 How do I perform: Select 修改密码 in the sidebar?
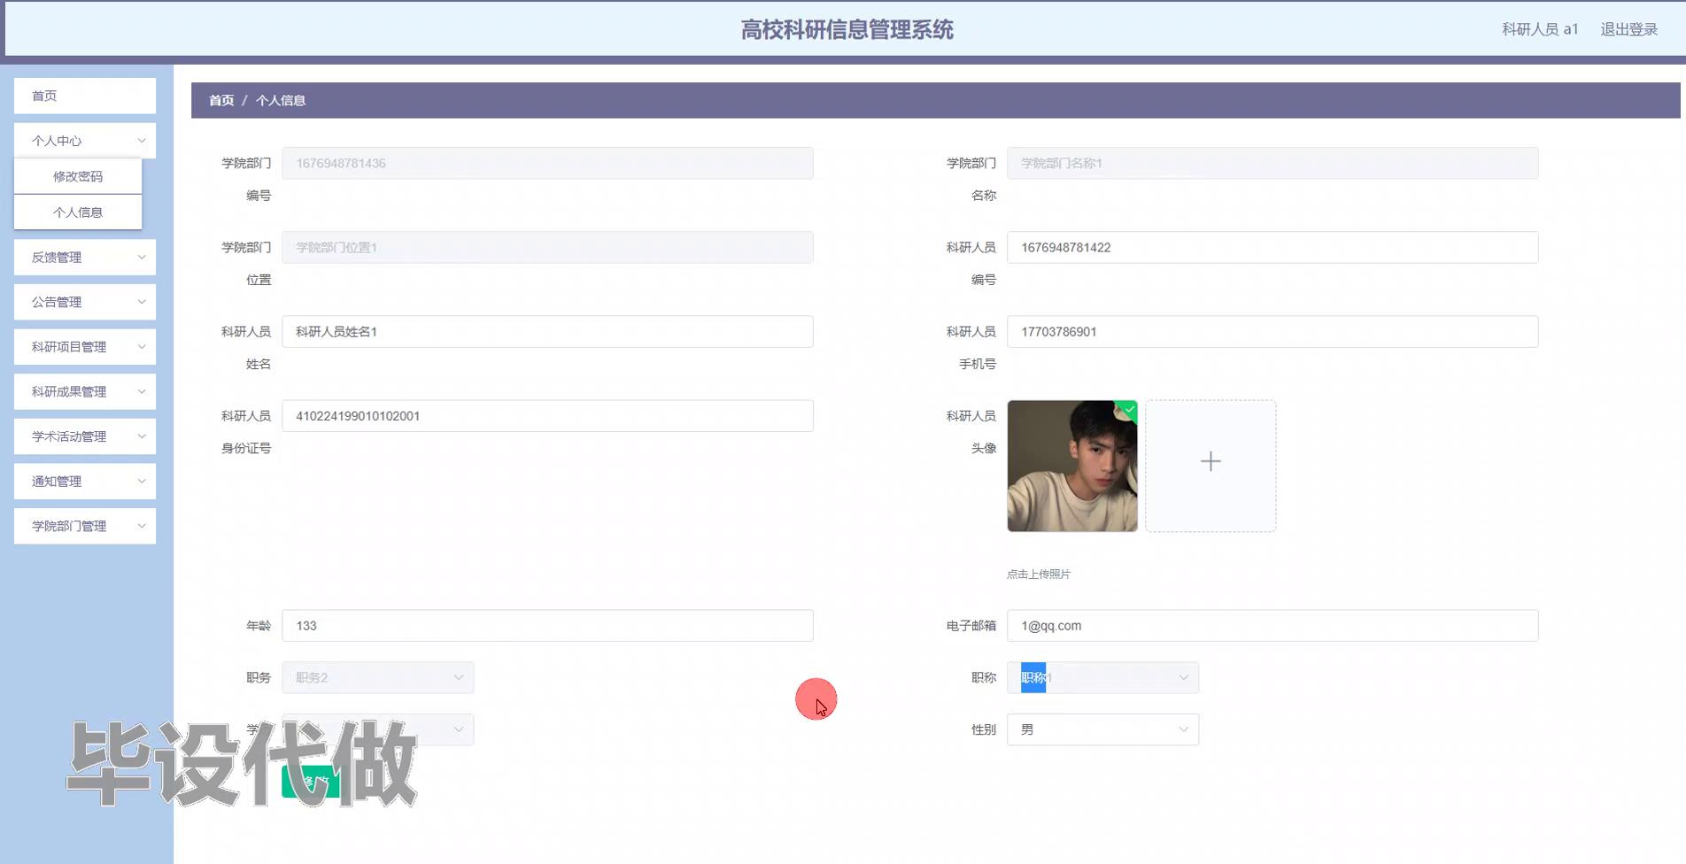[77, 175]
